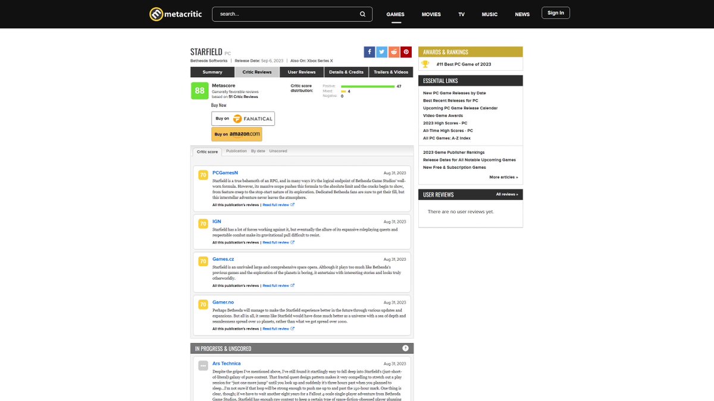
Task: Share on Reddit
Action: [394, 52]
